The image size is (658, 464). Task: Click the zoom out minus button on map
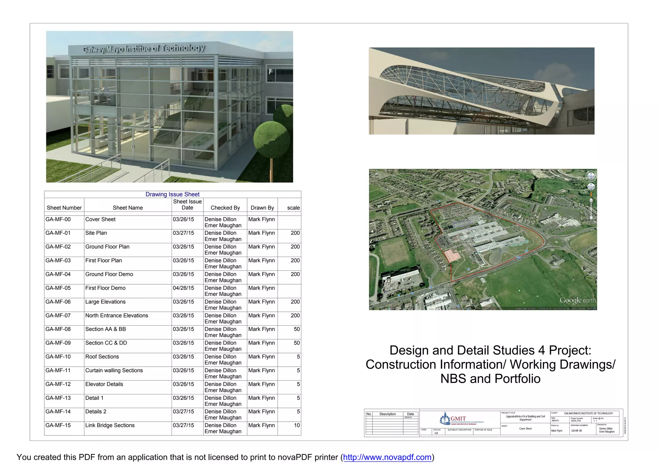591,218
